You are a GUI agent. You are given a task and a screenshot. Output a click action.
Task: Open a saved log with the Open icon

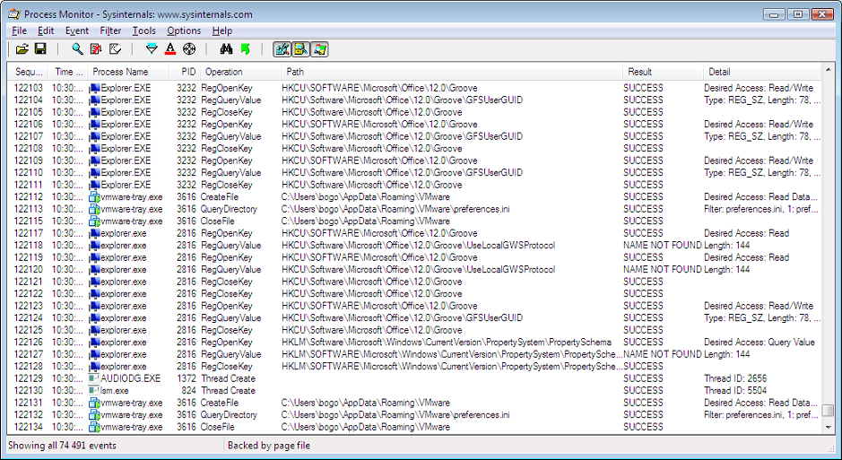click(x=22, y=49)
